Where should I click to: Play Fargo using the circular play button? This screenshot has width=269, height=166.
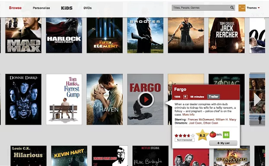(x=146, y=100)
